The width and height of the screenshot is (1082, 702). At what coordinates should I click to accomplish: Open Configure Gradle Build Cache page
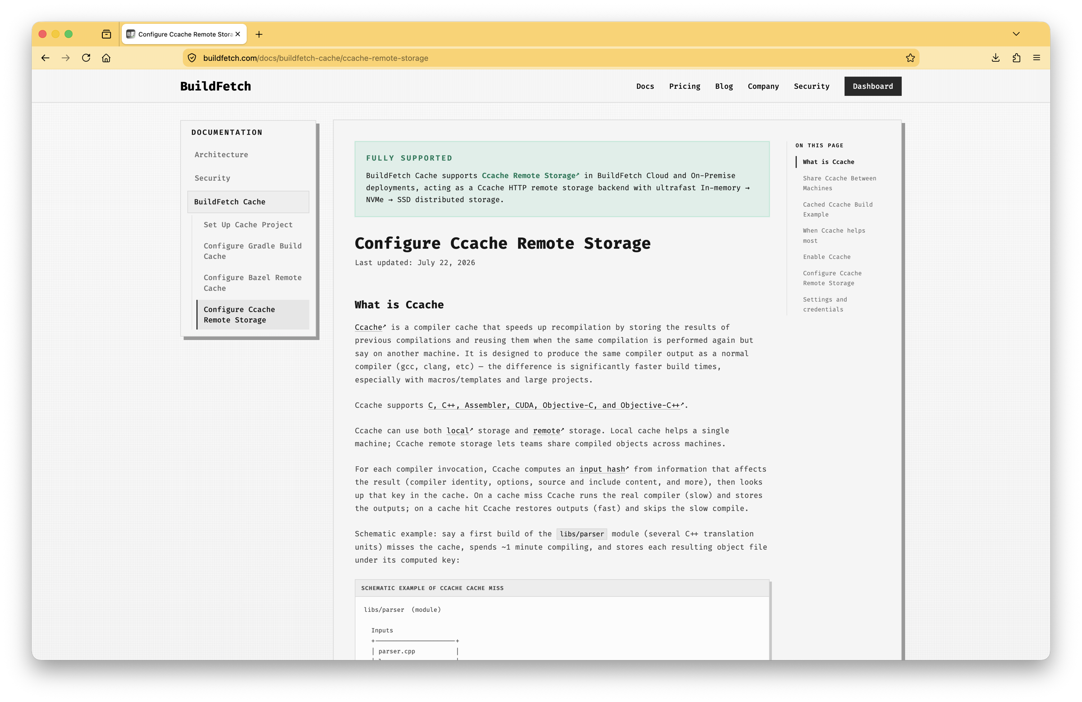252,251
